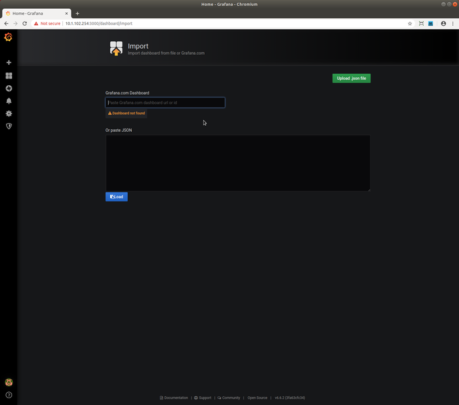
Task: Click the blue Load button
Action: [116, 197]
